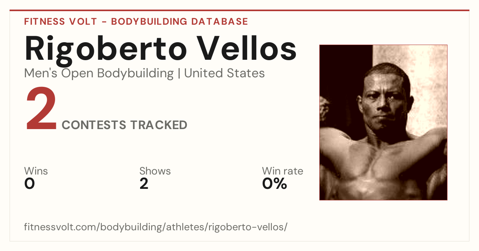Click the Wins value of 0

[30, 184]
